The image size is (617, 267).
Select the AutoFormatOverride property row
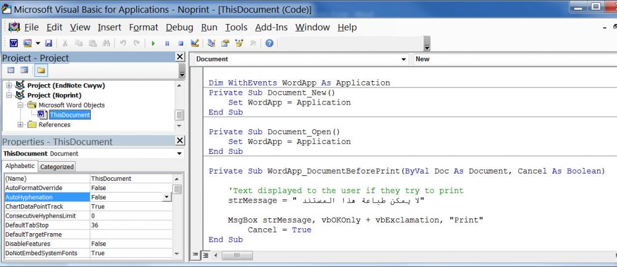click(88, 188)
